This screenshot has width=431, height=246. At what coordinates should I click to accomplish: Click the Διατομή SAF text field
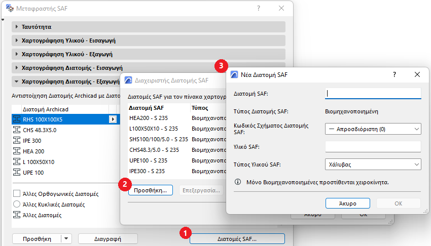tap(373, 93)
